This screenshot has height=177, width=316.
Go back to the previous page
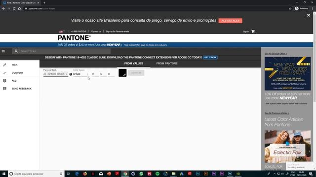[x=3, y=9]
